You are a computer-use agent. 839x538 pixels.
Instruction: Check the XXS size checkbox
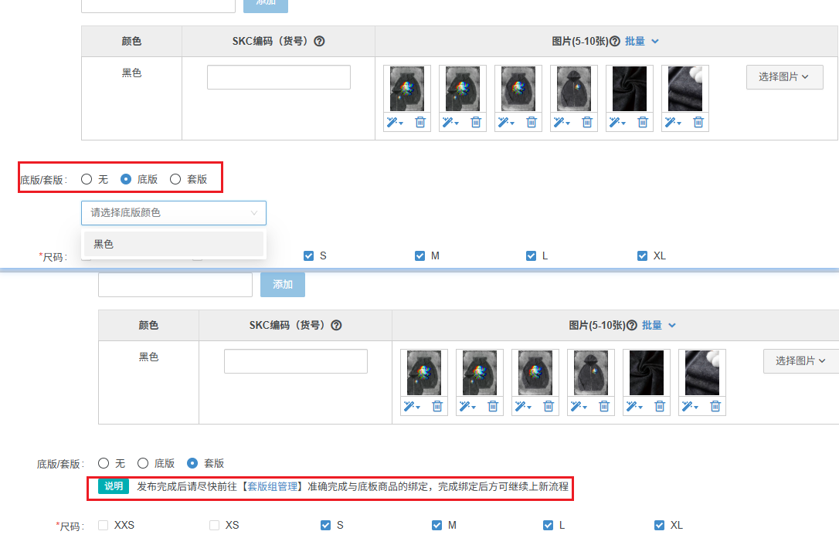pos(104,525)
